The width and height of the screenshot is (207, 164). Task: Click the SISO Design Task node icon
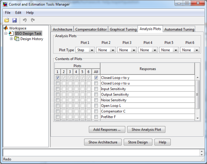pyautogui.click(x=11, y=33)
